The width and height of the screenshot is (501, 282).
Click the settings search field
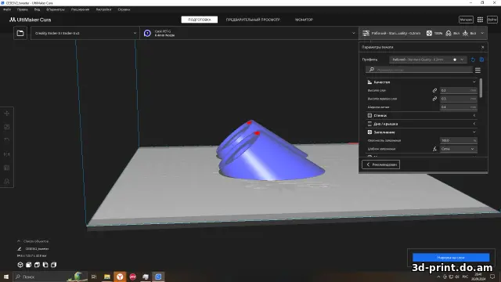click(420, 70)
